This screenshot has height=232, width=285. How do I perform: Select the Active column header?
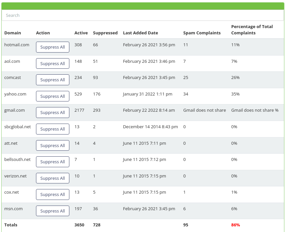click(81, 33)
